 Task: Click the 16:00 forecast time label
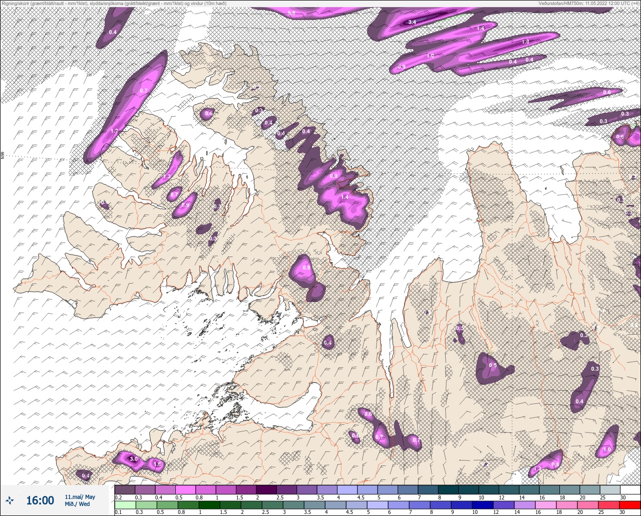point(40,500)
